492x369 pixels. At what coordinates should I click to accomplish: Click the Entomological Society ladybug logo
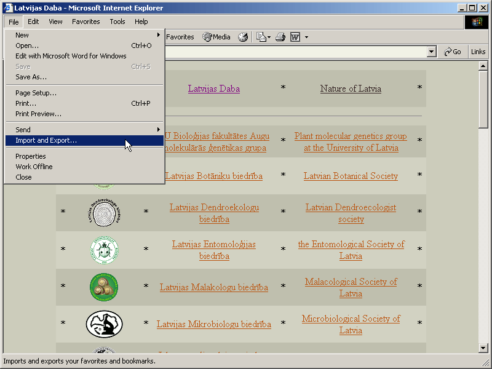[104, 250]
